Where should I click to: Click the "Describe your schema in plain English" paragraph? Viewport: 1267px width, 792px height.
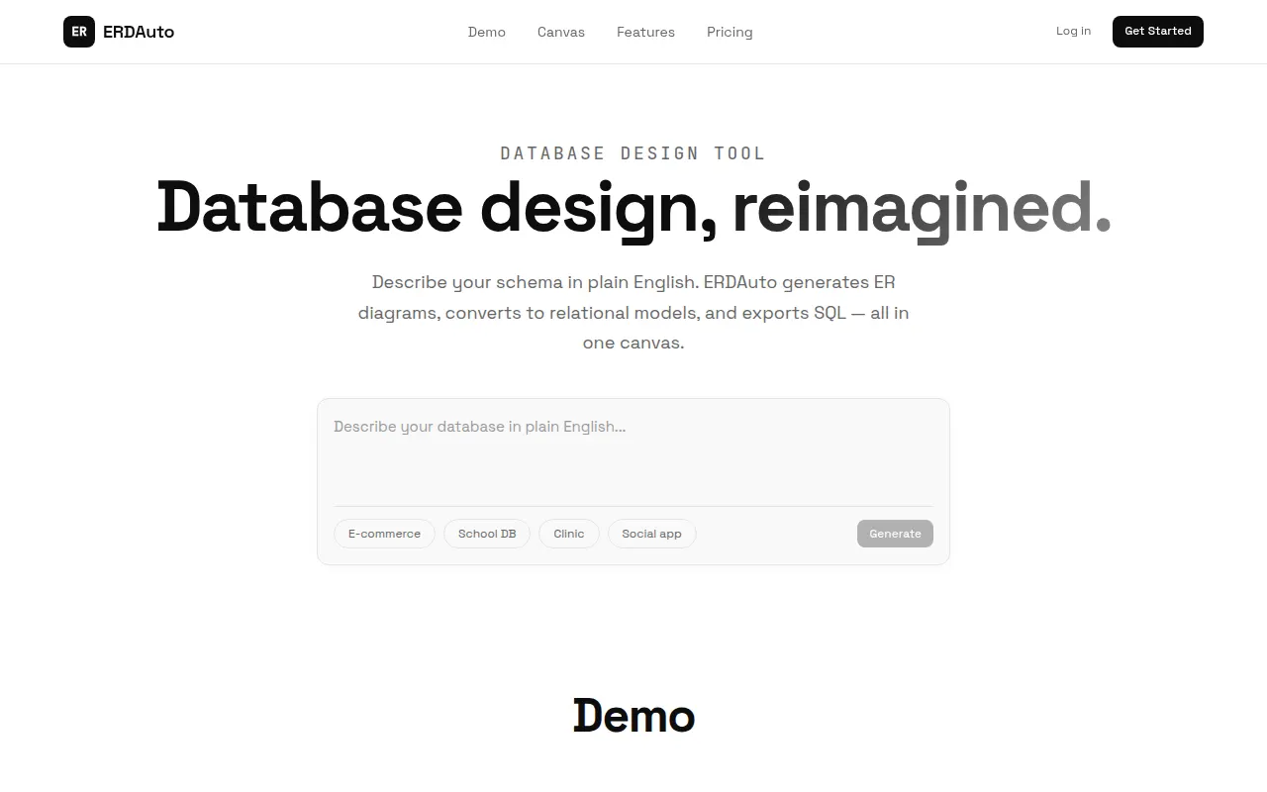pos(633,313)
